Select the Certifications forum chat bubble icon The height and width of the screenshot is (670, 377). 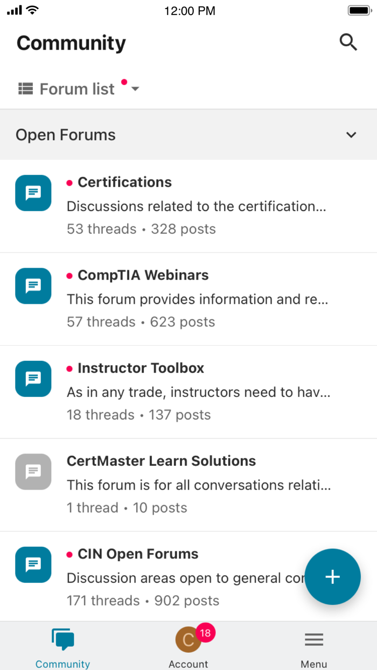[x=33, y=193]
